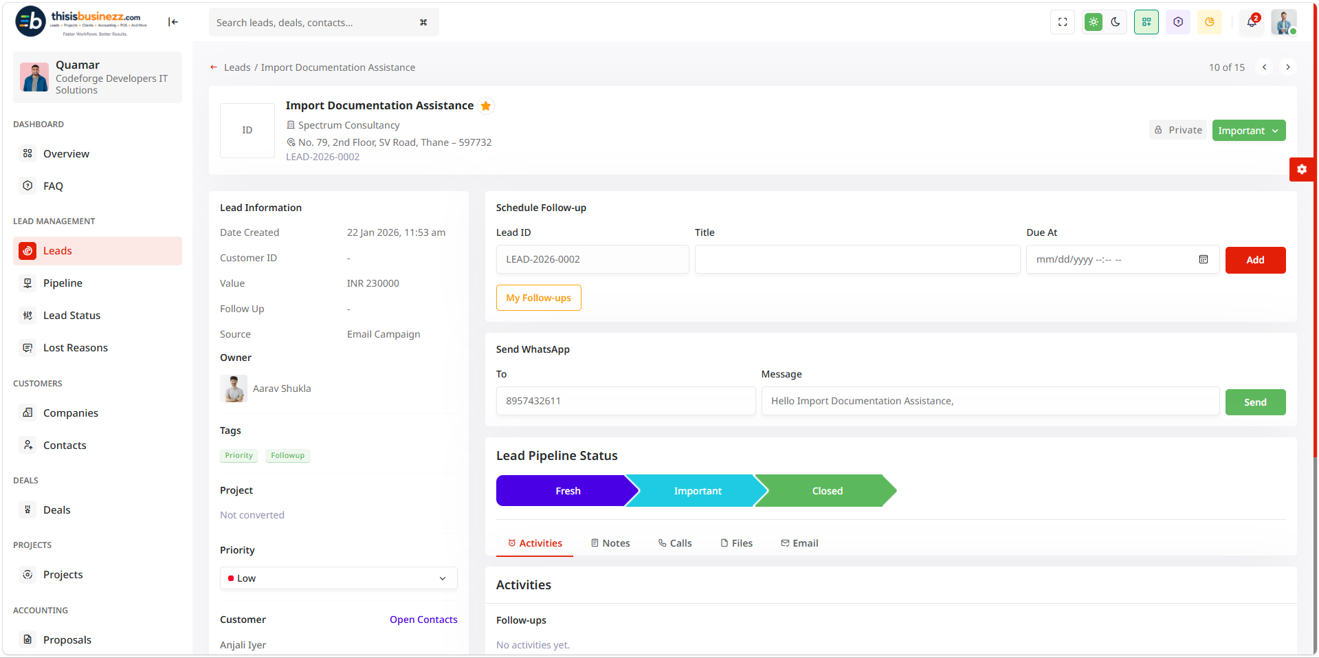
Task: Click the ID lead thumbnail box
Action: pos(247,131)
